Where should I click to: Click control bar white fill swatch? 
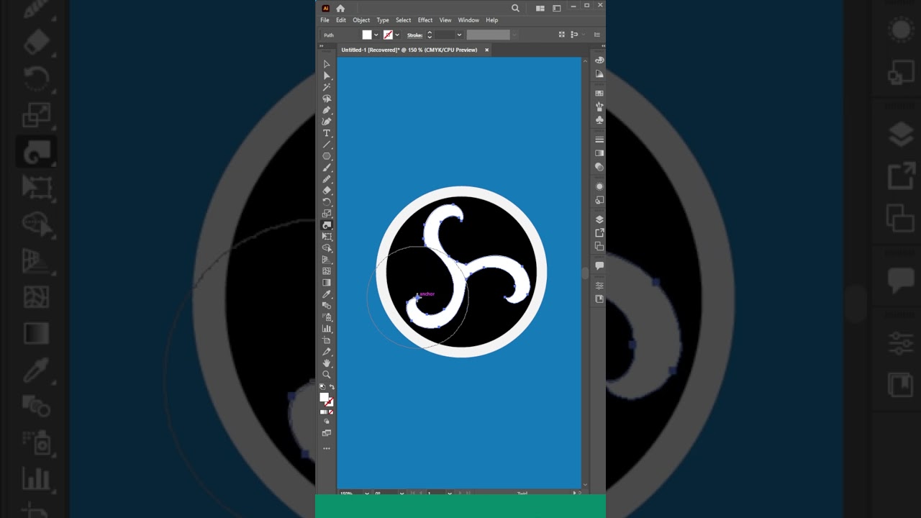pyautogui.click(x=367, y=35)
